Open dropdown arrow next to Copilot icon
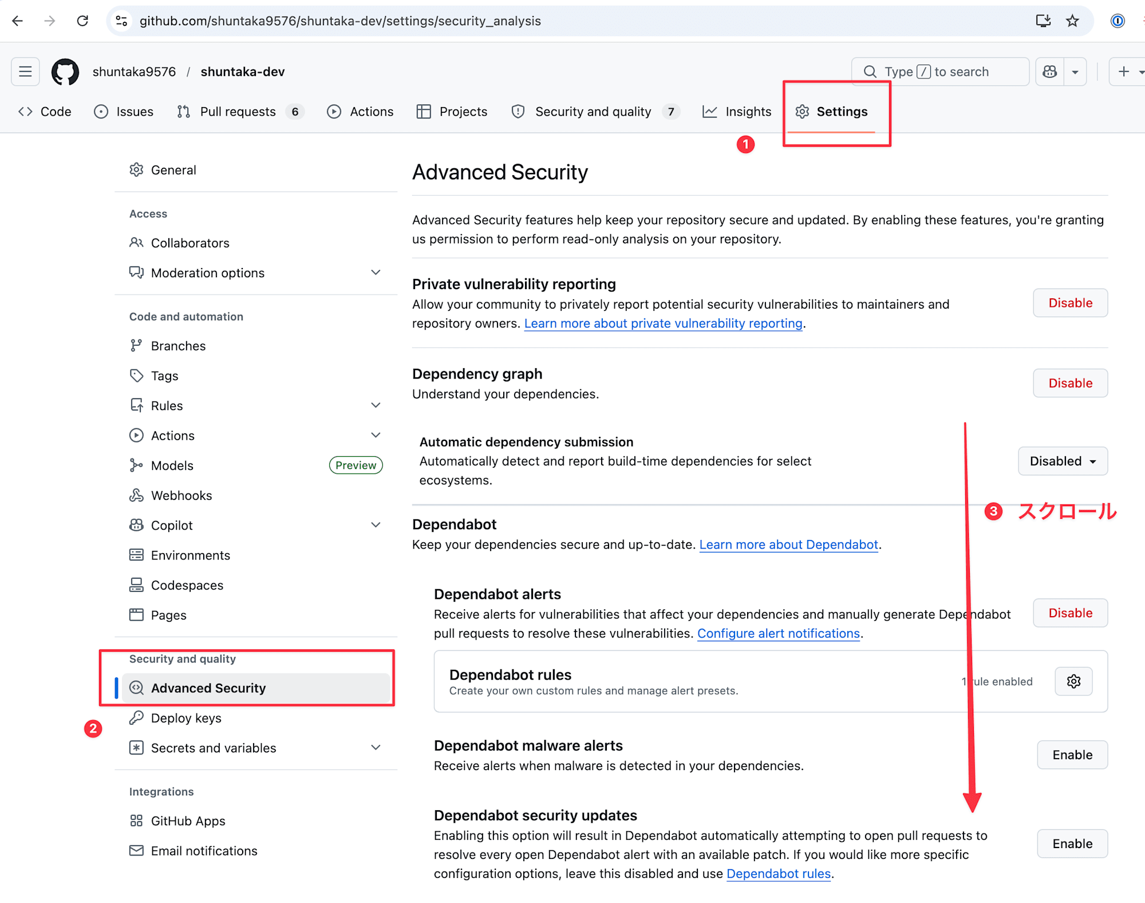This screenshot has width=1145, height=903. [x=1075, y=72]
